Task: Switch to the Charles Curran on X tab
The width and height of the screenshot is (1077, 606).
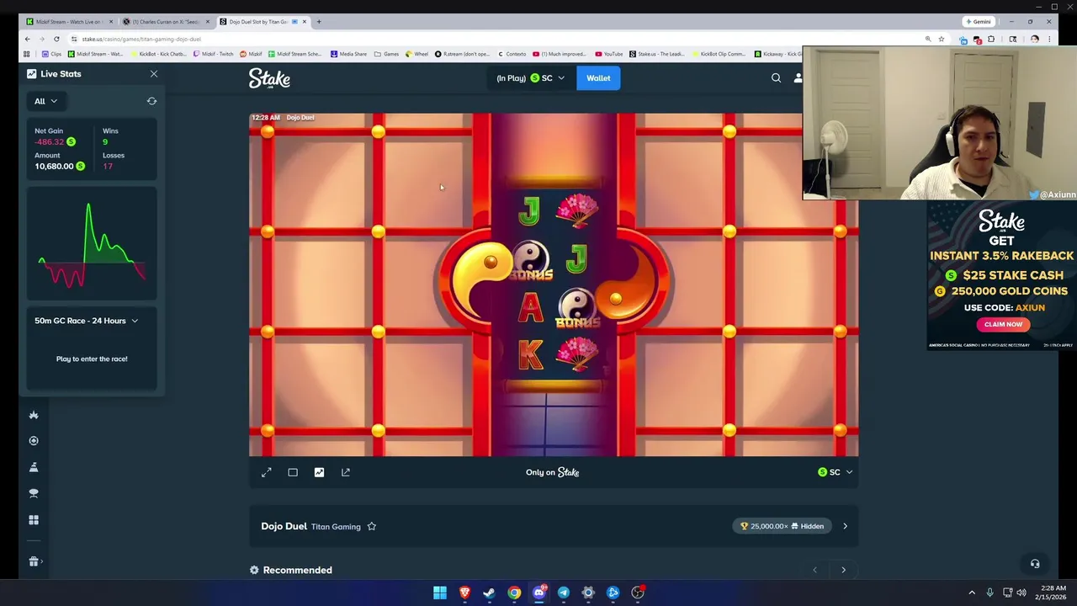Action: click(x=166, y=21)
